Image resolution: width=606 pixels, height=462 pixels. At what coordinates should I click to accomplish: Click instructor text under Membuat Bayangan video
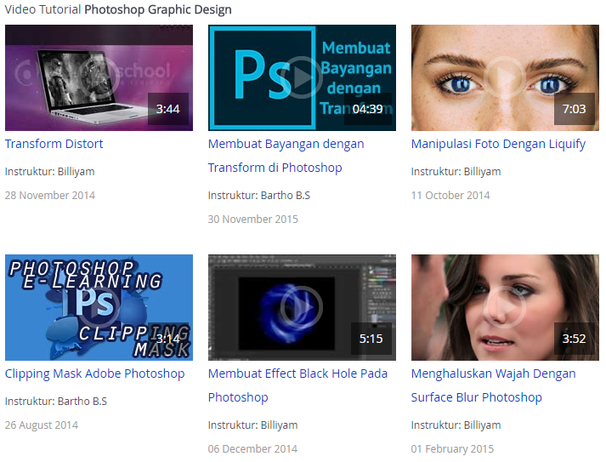click(x=259, y=196)
